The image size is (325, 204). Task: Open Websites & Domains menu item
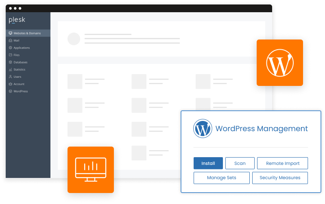(28, 33)
